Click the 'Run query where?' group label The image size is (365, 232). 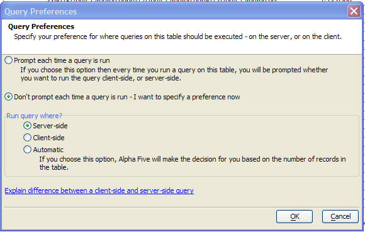pos(34,116)
